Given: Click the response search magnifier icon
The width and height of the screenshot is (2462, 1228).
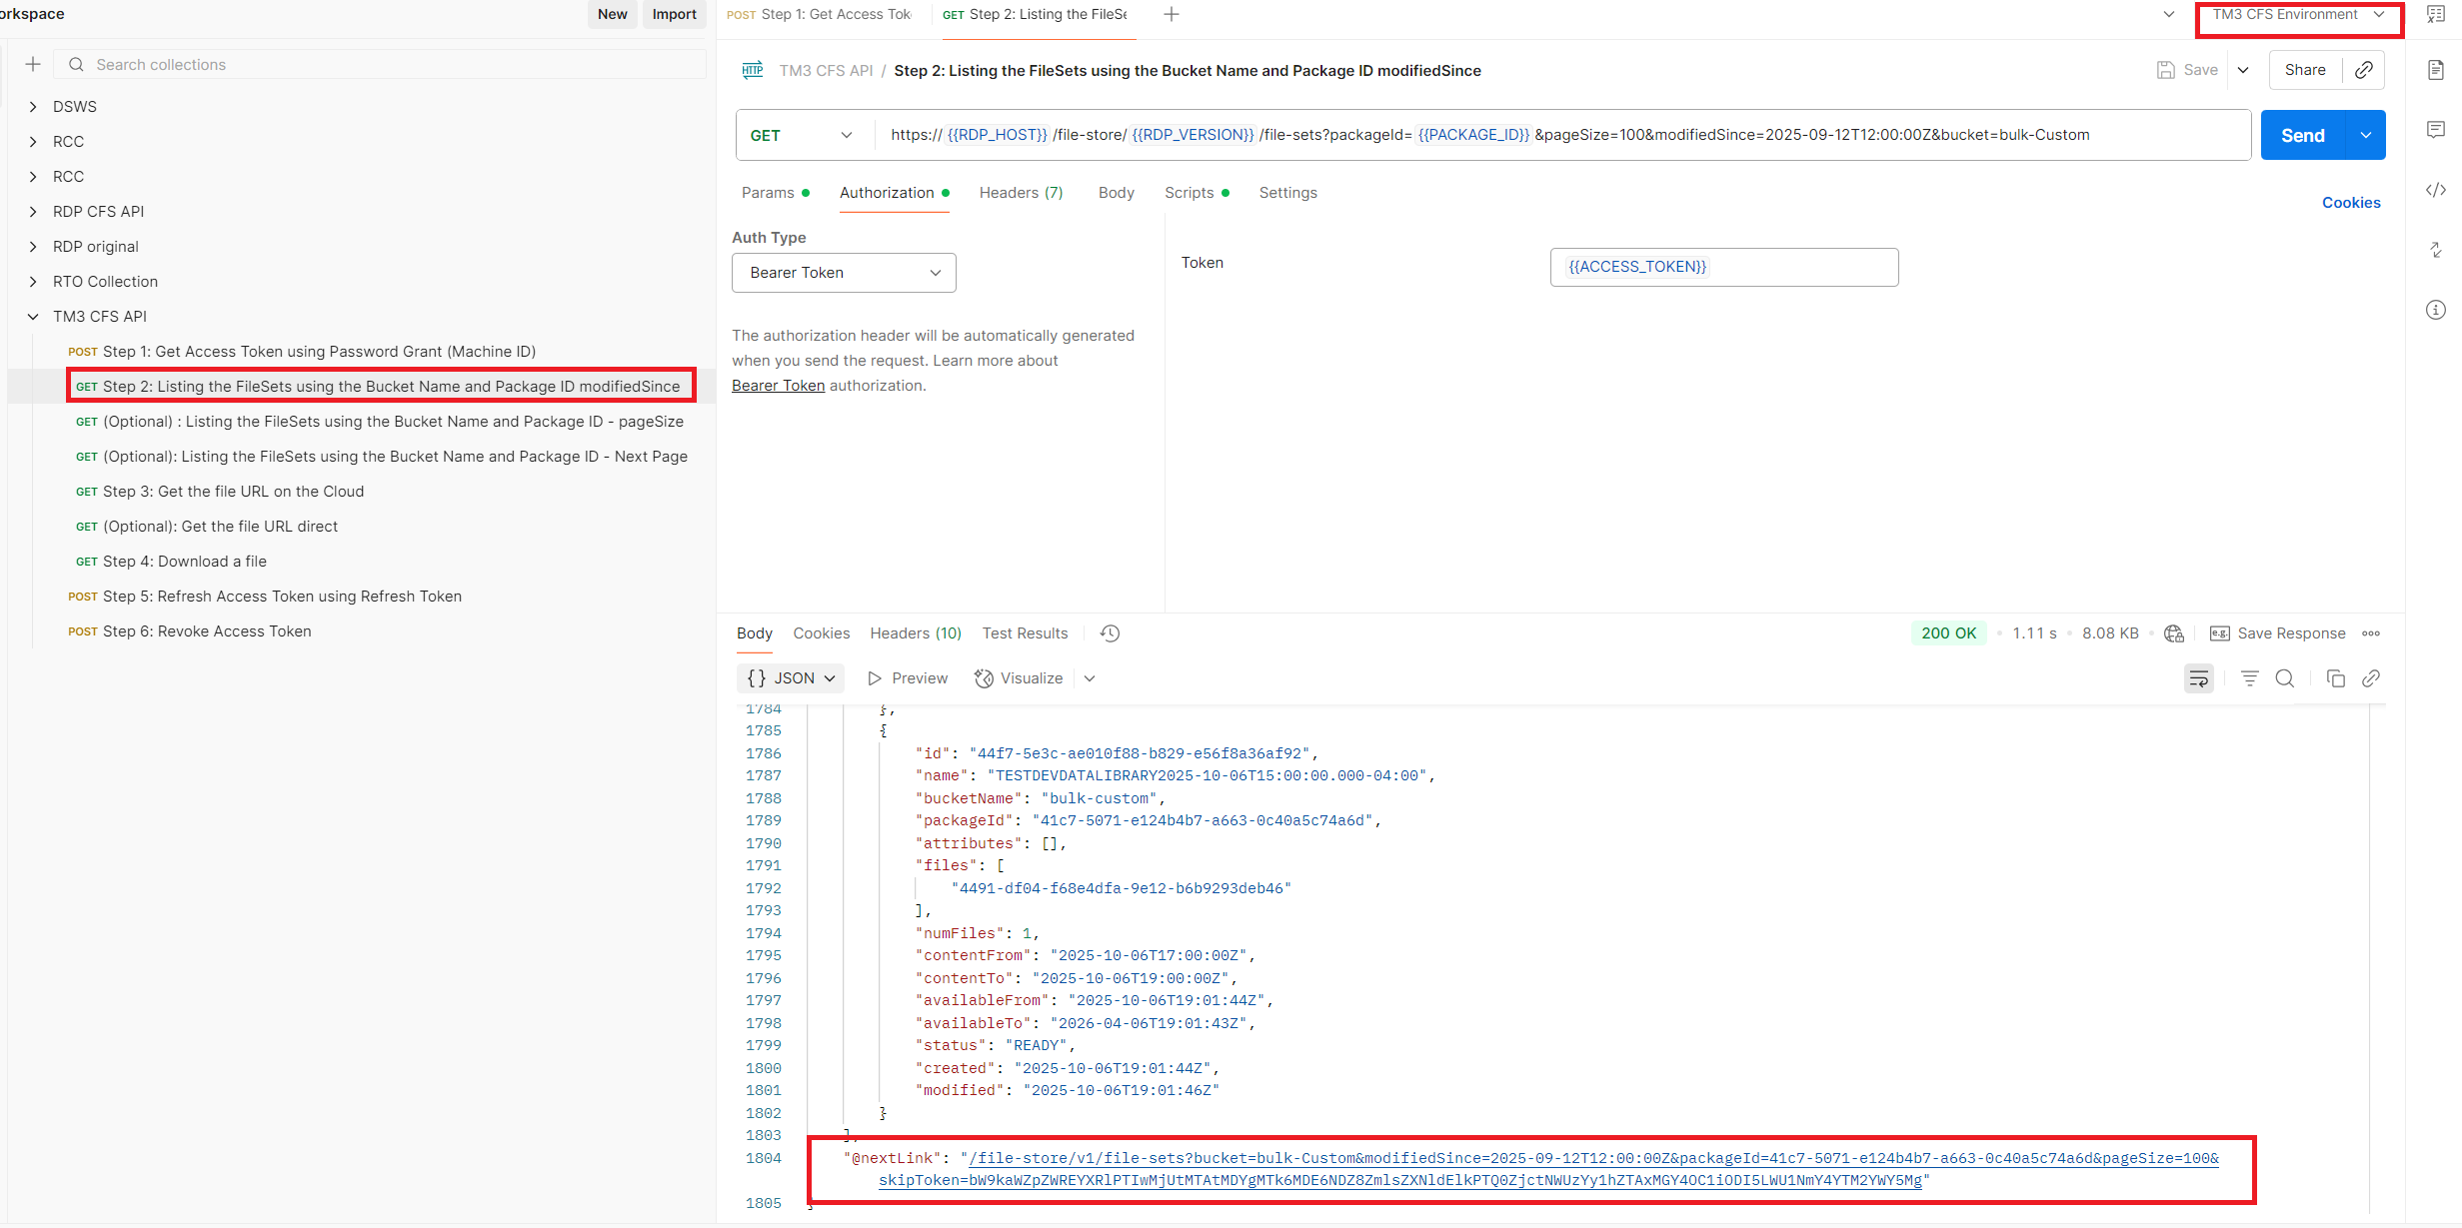Looking at the screenshot, I should pyautogui.click(x=2285, y=678).
